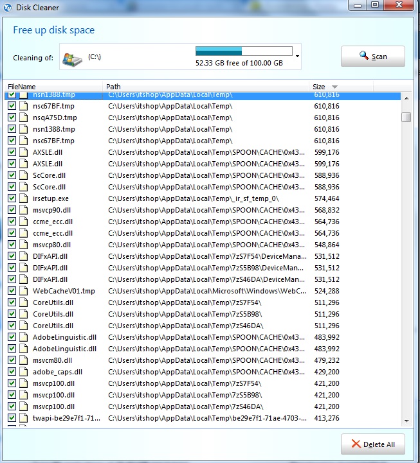Open the drive selection dropdown arrow
Image resolution: width=420 pixels, height=463 pixels.
click(x=297, y=56)
